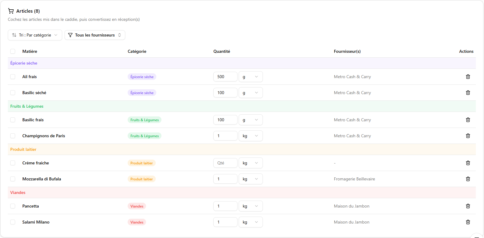
Task: Check the Ail frais checkbox
Action: (x=13, y=77)
